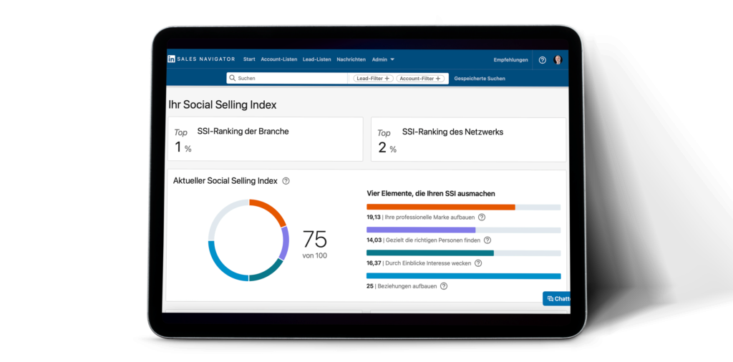This screenshot has width=733, height=362.
Task: Click the teal Einblicke Interesse wecken progress bar
Action: 463,253
